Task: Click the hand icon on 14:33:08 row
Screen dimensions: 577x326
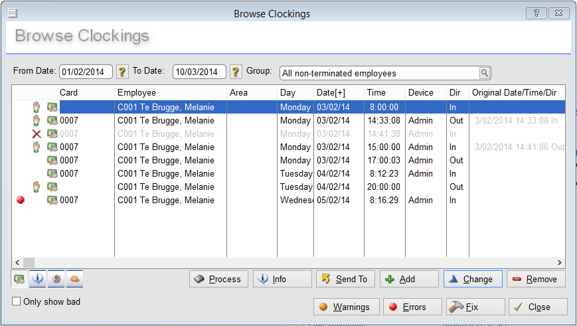Action: point(37,121)
